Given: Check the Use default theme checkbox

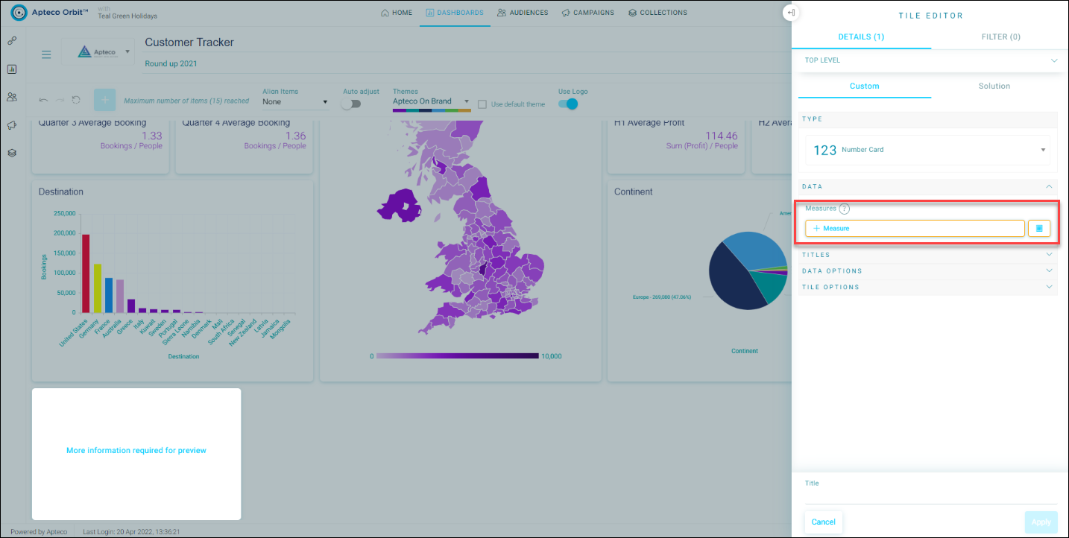Looking at the screenshot, I should pos(482,104).
